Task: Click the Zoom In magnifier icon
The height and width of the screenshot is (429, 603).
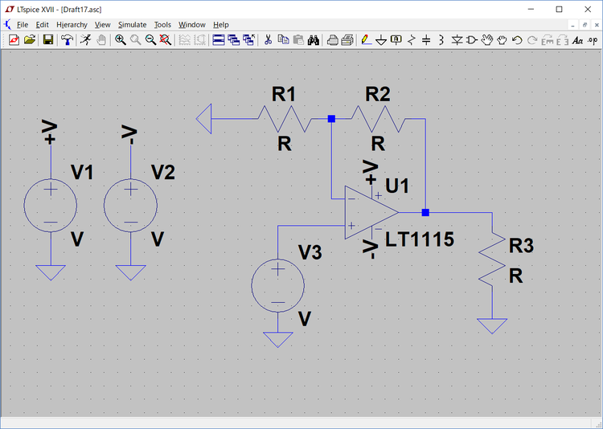Action: click(121, 39)
